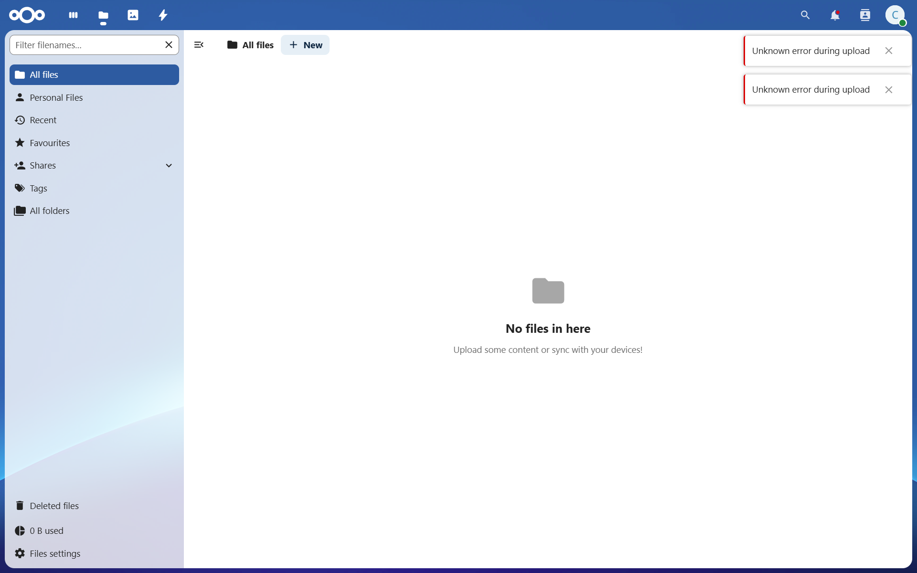Viewport: 917px width, 573px height.
Task: Open unified search magnifier
Action: [x=805, y=15]
